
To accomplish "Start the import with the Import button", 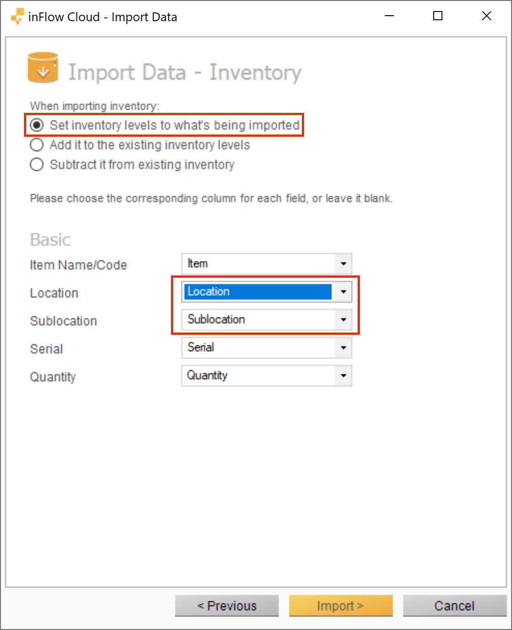I will [x=341, y=606].
